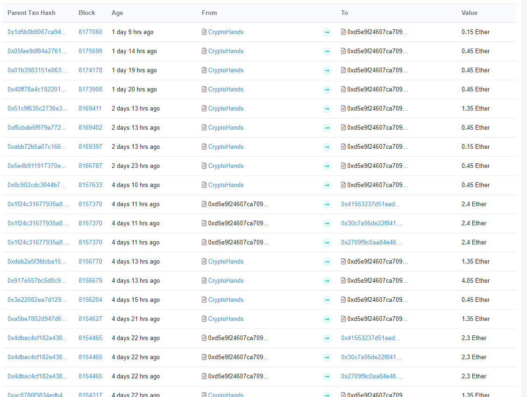Open transaction hash 0x5e4b911917370e...
This screenshot has height=397, width=527.
coord(37,166)
